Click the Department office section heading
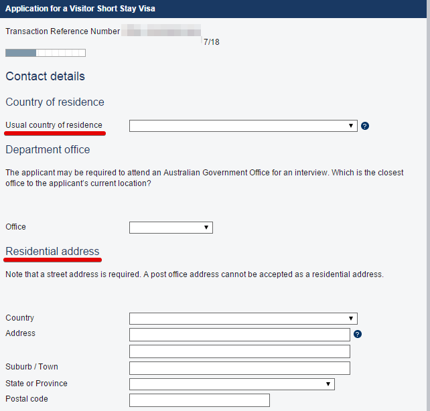 (48, 149)
